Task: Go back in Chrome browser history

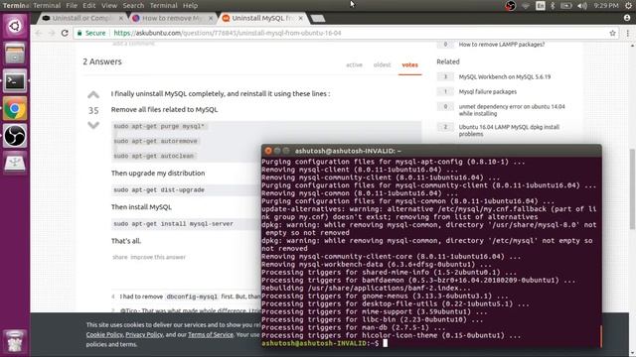Action: pos(39,33)
